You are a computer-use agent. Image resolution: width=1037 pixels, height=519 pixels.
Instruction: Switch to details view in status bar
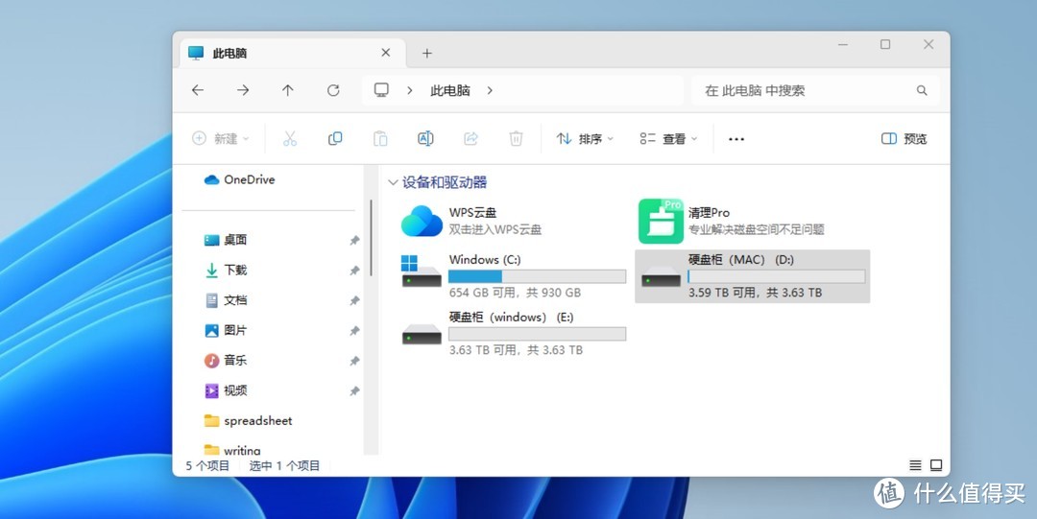[x=915, y=465]
